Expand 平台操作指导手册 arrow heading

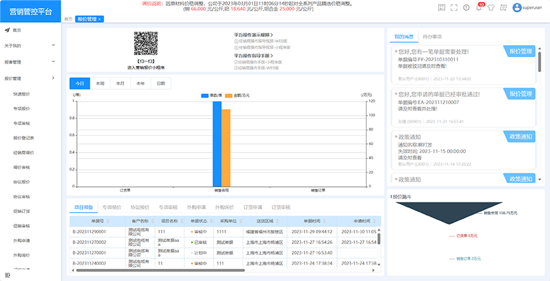pyautogui.click(x=253, y=56)
